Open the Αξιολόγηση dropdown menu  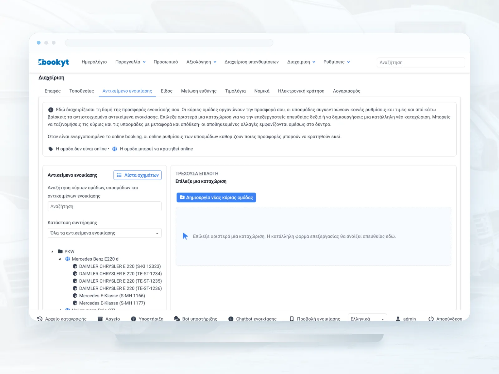(201, 62)
